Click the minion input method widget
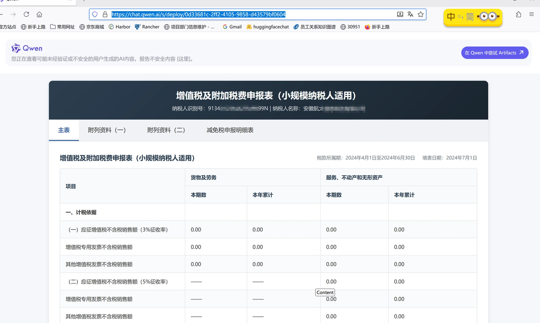The height and width of the screenshot is (323, 540). 473,17
